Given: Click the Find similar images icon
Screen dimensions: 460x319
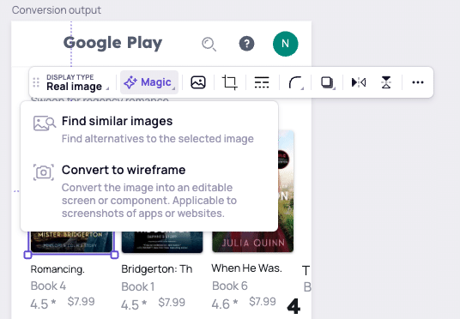Looking at the screenshot, I should pyautogui.click(x=44, y=123).
